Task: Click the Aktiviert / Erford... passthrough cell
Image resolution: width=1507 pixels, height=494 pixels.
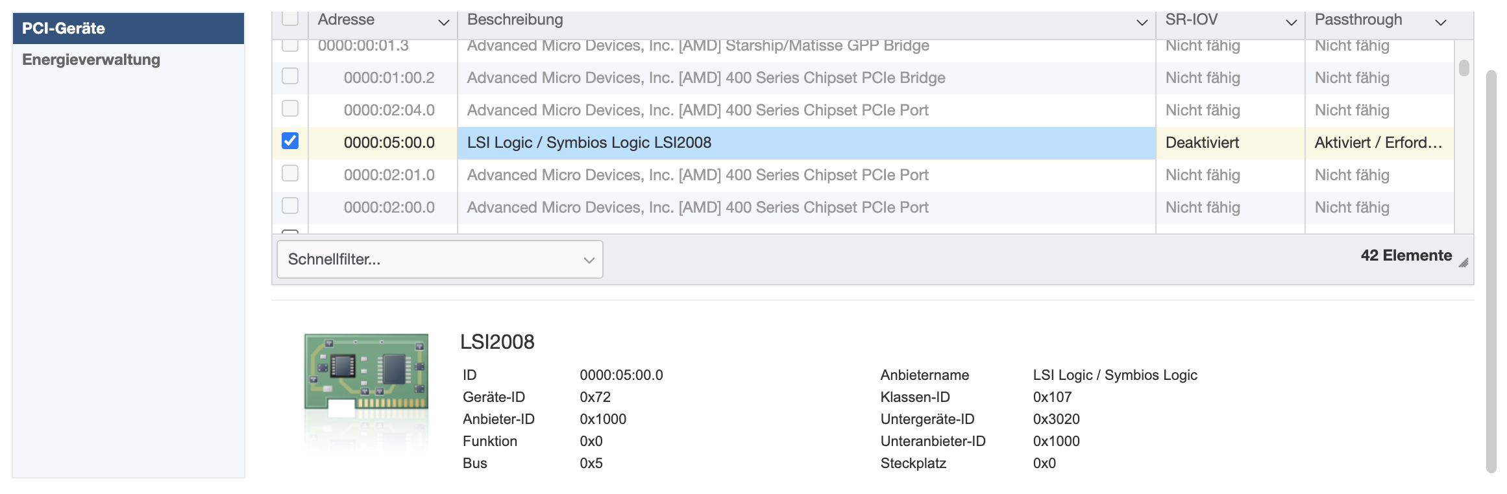Action: (x=1378, y=143)
